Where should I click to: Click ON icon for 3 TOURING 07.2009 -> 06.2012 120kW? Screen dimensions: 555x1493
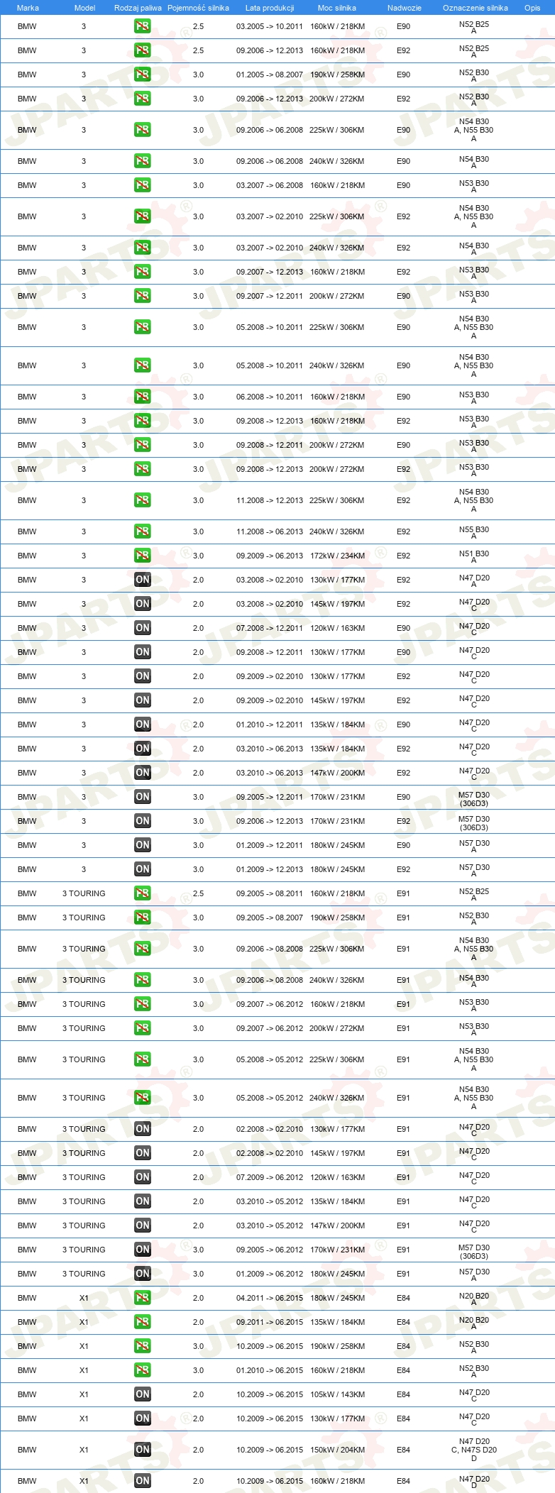pos(142,1177)
